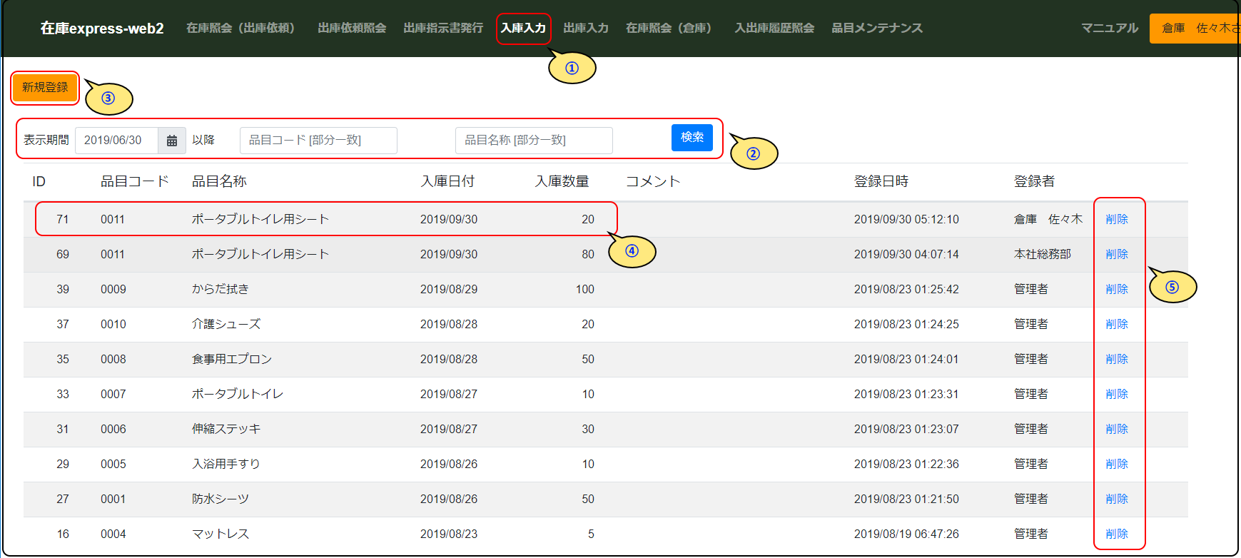Open the 入庫入力 menu tab
The width and height of the screenshot is (1241, 558).
point(523,29)
